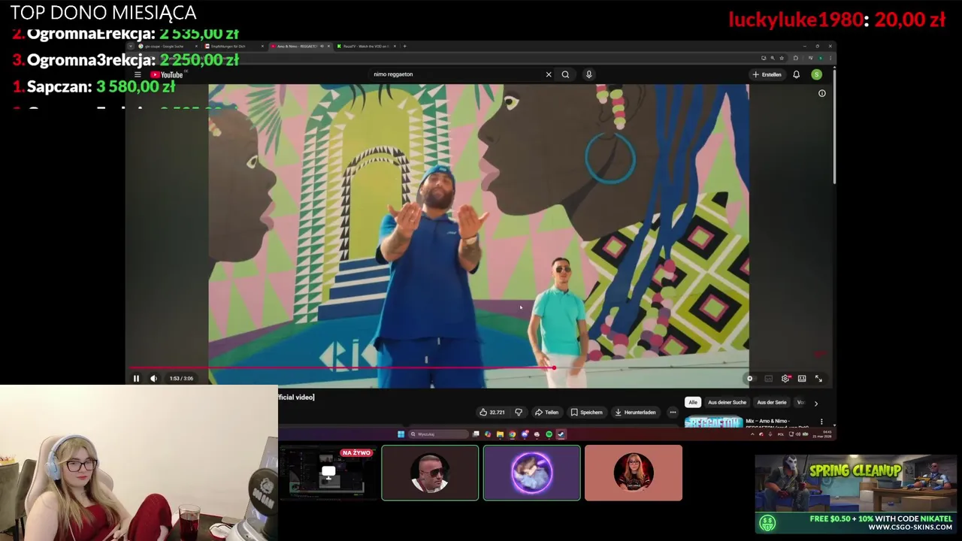Screen dimensions: 962x541
Task: Dislike the video
Action: click(x=519, y=412)
